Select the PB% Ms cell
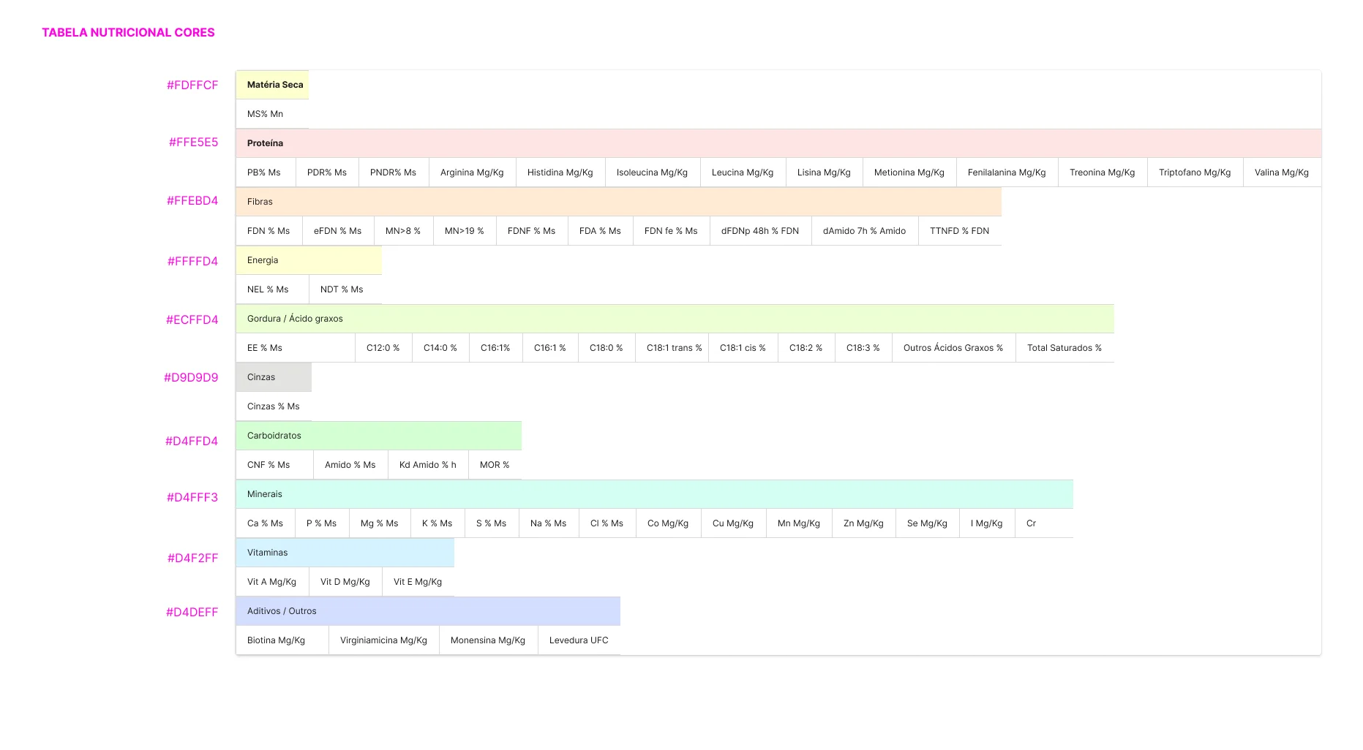1363x750 pixels. click(266, 173)
